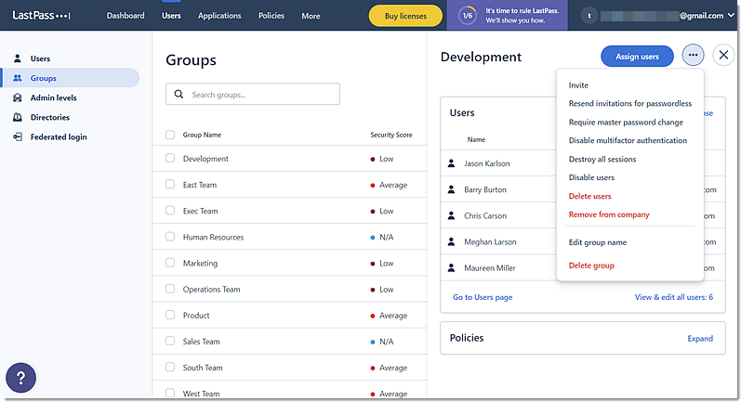This screenshot has height=402, width=741.
Task: Click the Assign users button
Action: coord(637,56)
